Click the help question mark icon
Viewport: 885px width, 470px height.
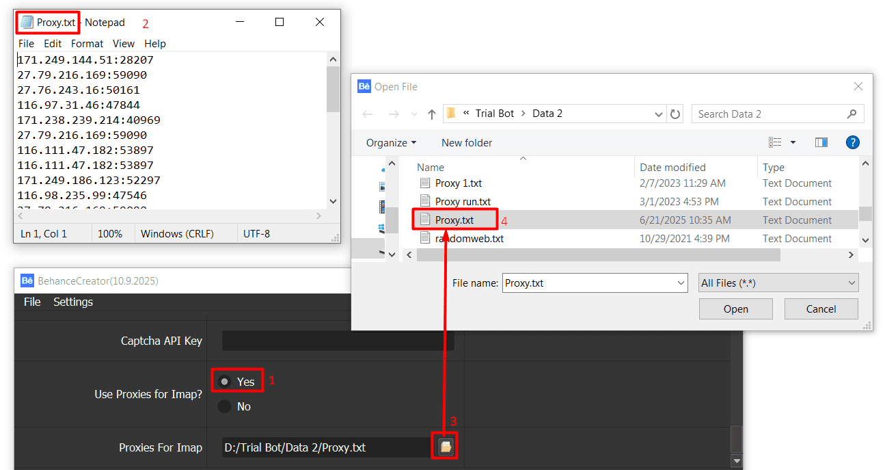coord(852,142)
